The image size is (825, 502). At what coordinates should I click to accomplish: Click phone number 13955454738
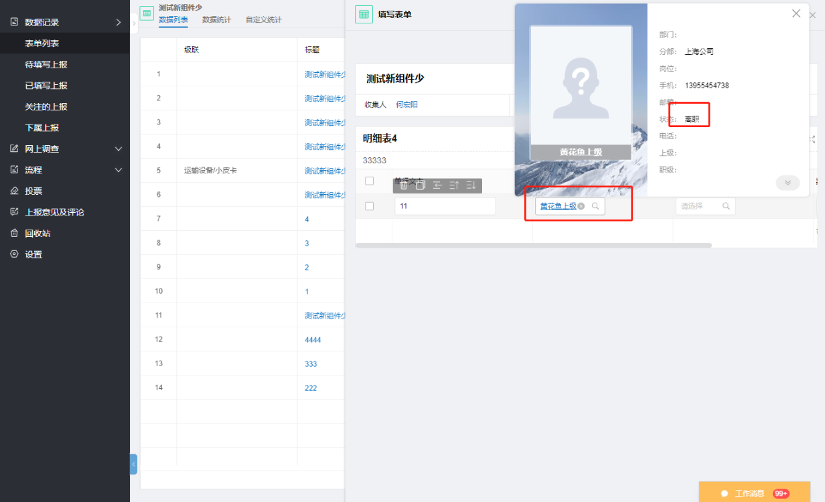point(706,86)
